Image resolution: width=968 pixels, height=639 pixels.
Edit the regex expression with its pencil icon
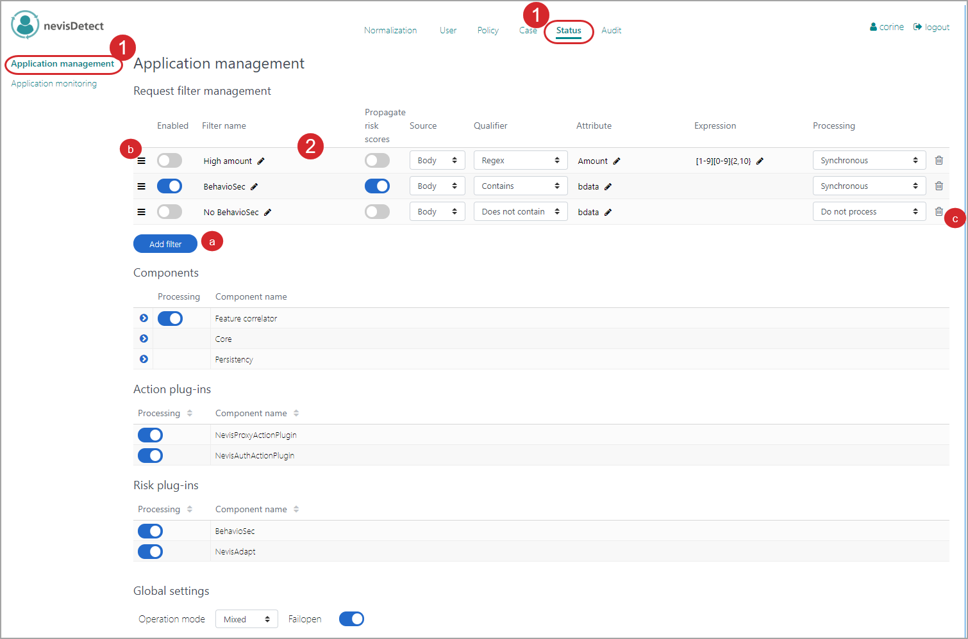(760, 161)
